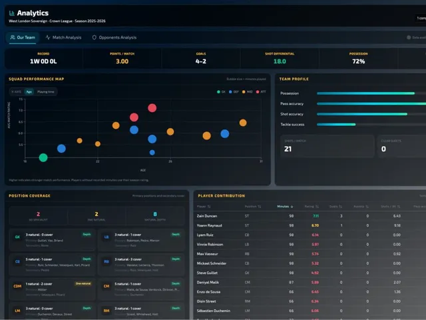Click the sort icon beside Assists header
426x320 pixels.
pos(367,207)
